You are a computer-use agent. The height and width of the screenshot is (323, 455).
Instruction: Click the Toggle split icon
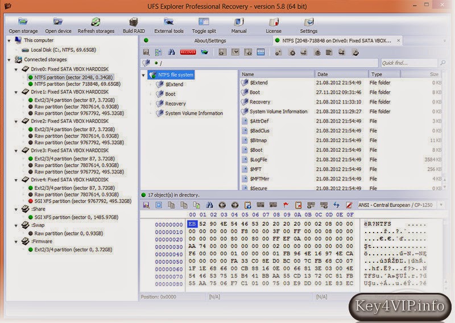tap(204, 22)
